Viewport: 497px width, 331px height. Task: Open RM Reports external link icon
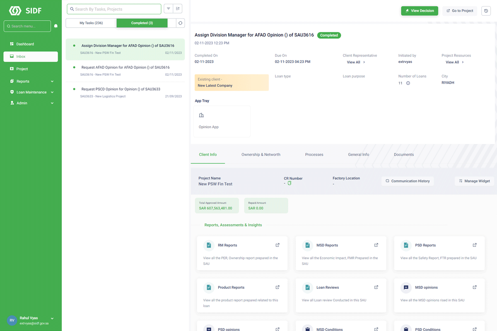tap(277, 245)
